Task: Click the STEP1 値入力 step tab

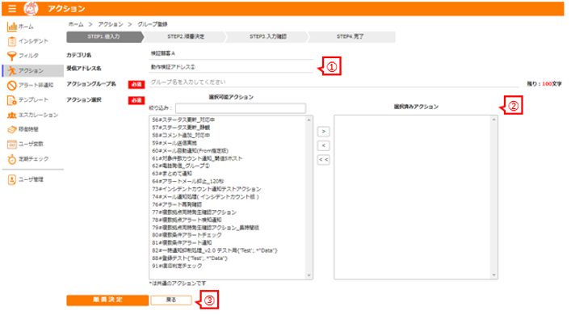Action: [104, 37]
